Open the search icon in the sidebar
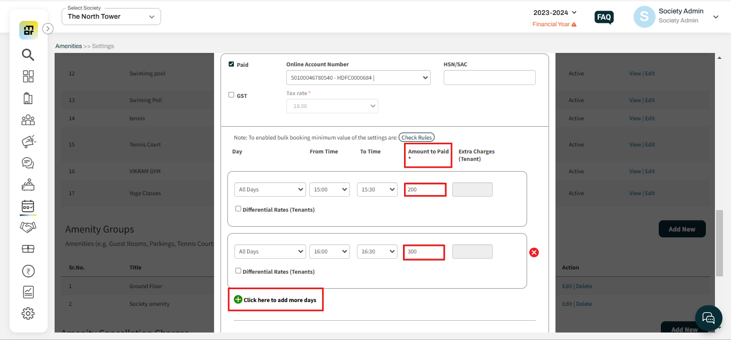The image size is (731, 340). (28, 55)
